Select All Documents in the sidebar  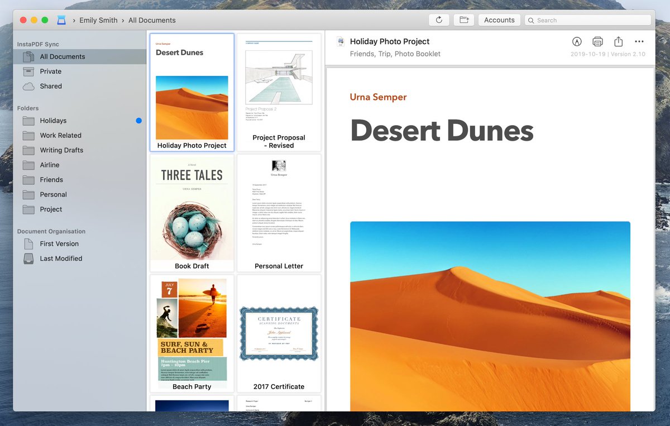tap(80, 56)
